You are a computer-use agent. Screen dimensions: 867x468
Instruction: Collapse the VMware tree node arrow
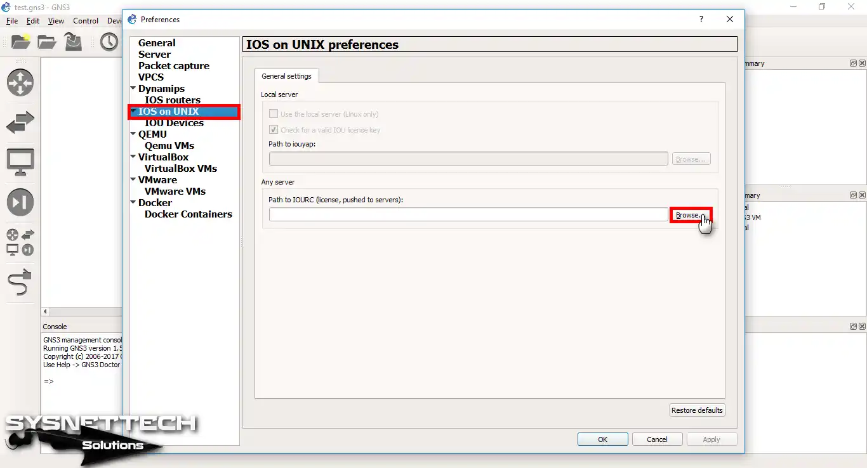tap(133, 179)
